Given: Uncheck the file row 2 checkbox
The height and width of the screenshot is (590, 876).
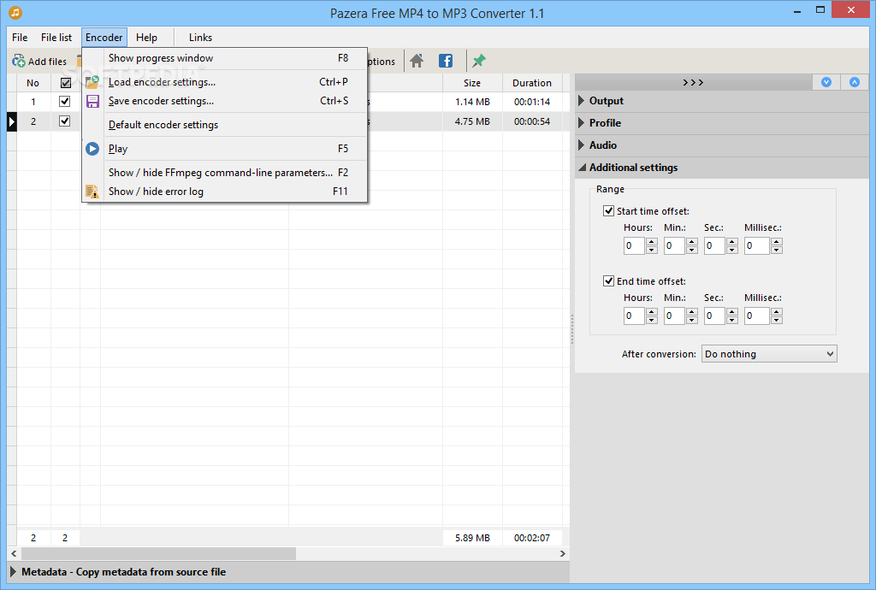Looking at the screenshot, I should [65, 121].
